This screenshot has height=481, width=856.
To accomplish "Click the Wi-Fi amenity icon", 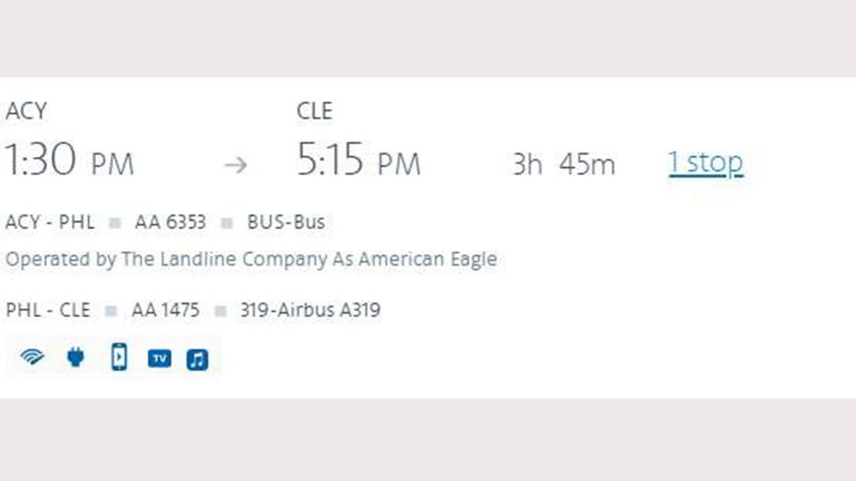I will [32, 359].
